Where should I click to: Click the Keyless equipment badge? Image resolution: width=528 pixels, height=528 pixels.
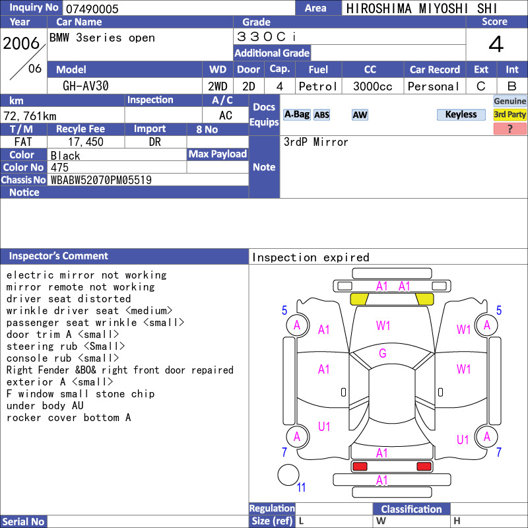pyautogui.click(x=461, y=114)
